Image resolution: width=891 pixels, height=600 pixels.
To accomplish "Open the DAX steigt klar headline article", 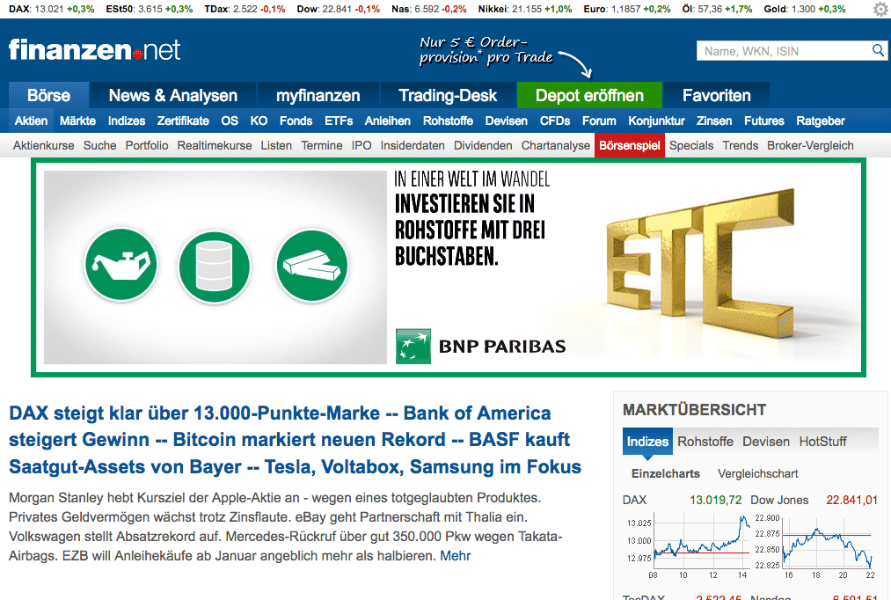I will click(x=295, y=440).
